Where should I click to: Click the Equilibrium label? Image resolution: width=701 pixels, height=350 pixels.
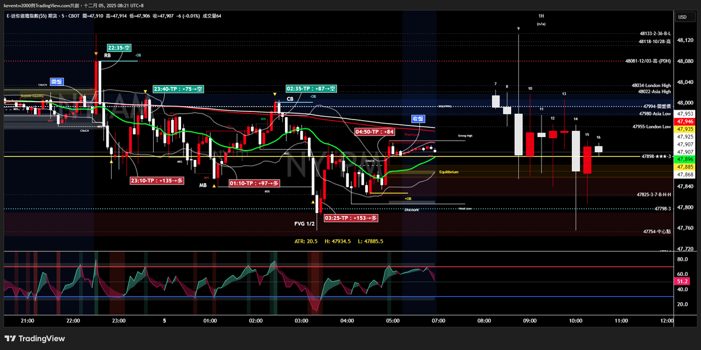click(449, 172)
